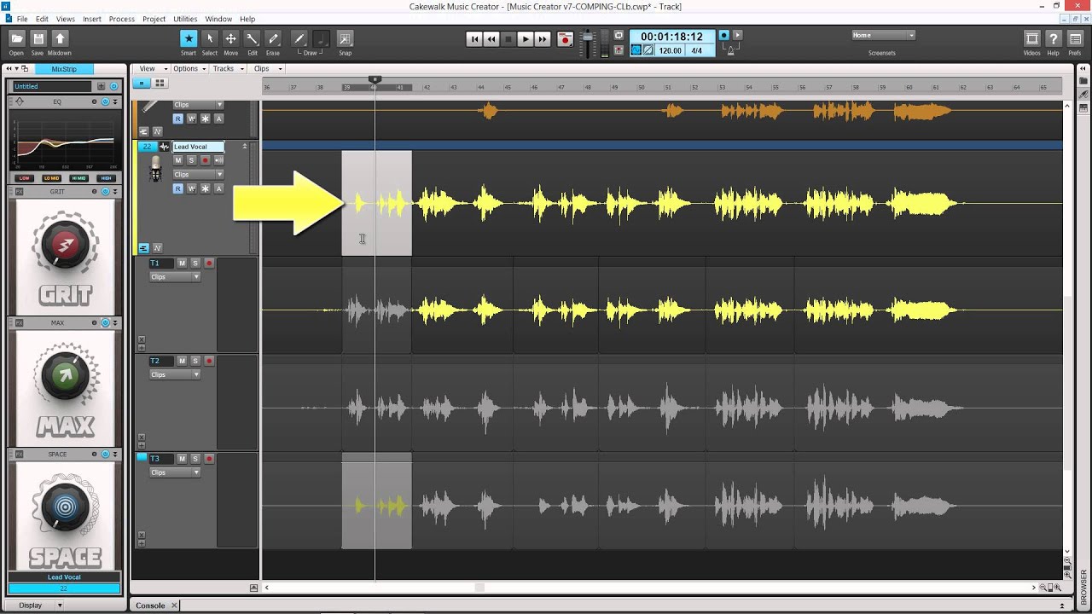Open the Utilities menu

(185, 19)
